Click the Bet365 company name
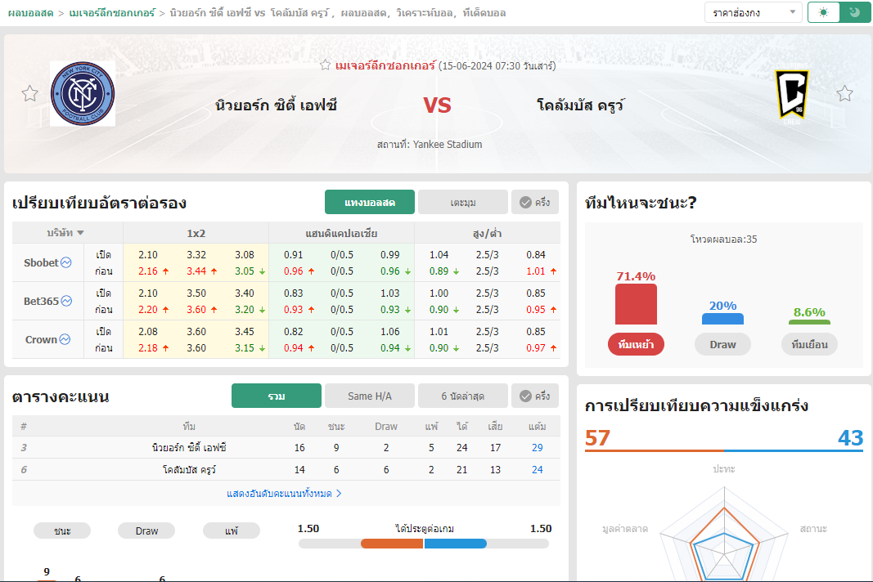This screenshot has height=582, width=873. [x=41, y=301]
